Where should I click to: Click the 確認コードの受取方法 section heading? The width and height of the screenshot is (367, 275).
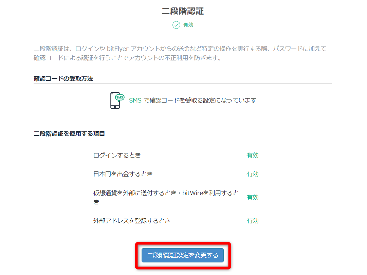(x=63, y=78)
